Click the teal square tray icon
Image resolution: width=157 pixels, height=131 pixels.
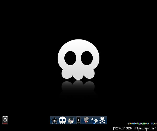(134, 124)
